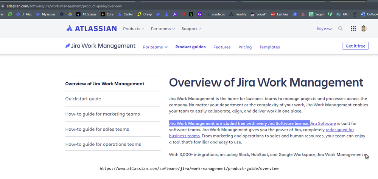Open the All Spaces bookmark
The width and height of the screenshot is (378, 179).
pyautogui.click(x=86, y=14)
